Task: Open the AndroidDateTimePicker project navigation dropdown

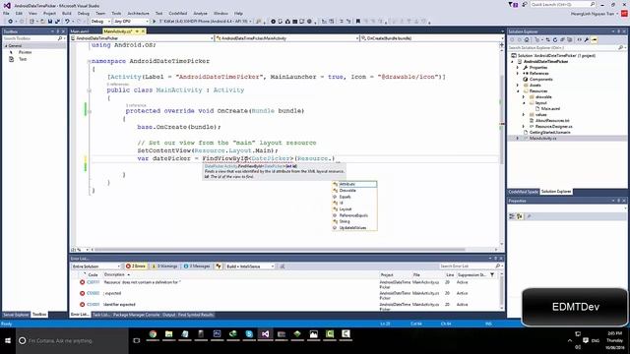Action: (142, 38)
